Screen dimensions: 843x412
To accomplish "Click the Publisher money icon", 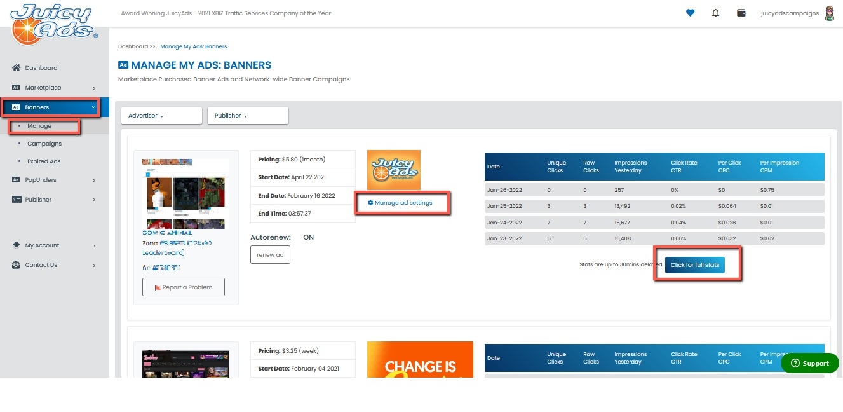I will tap(17, 199).
